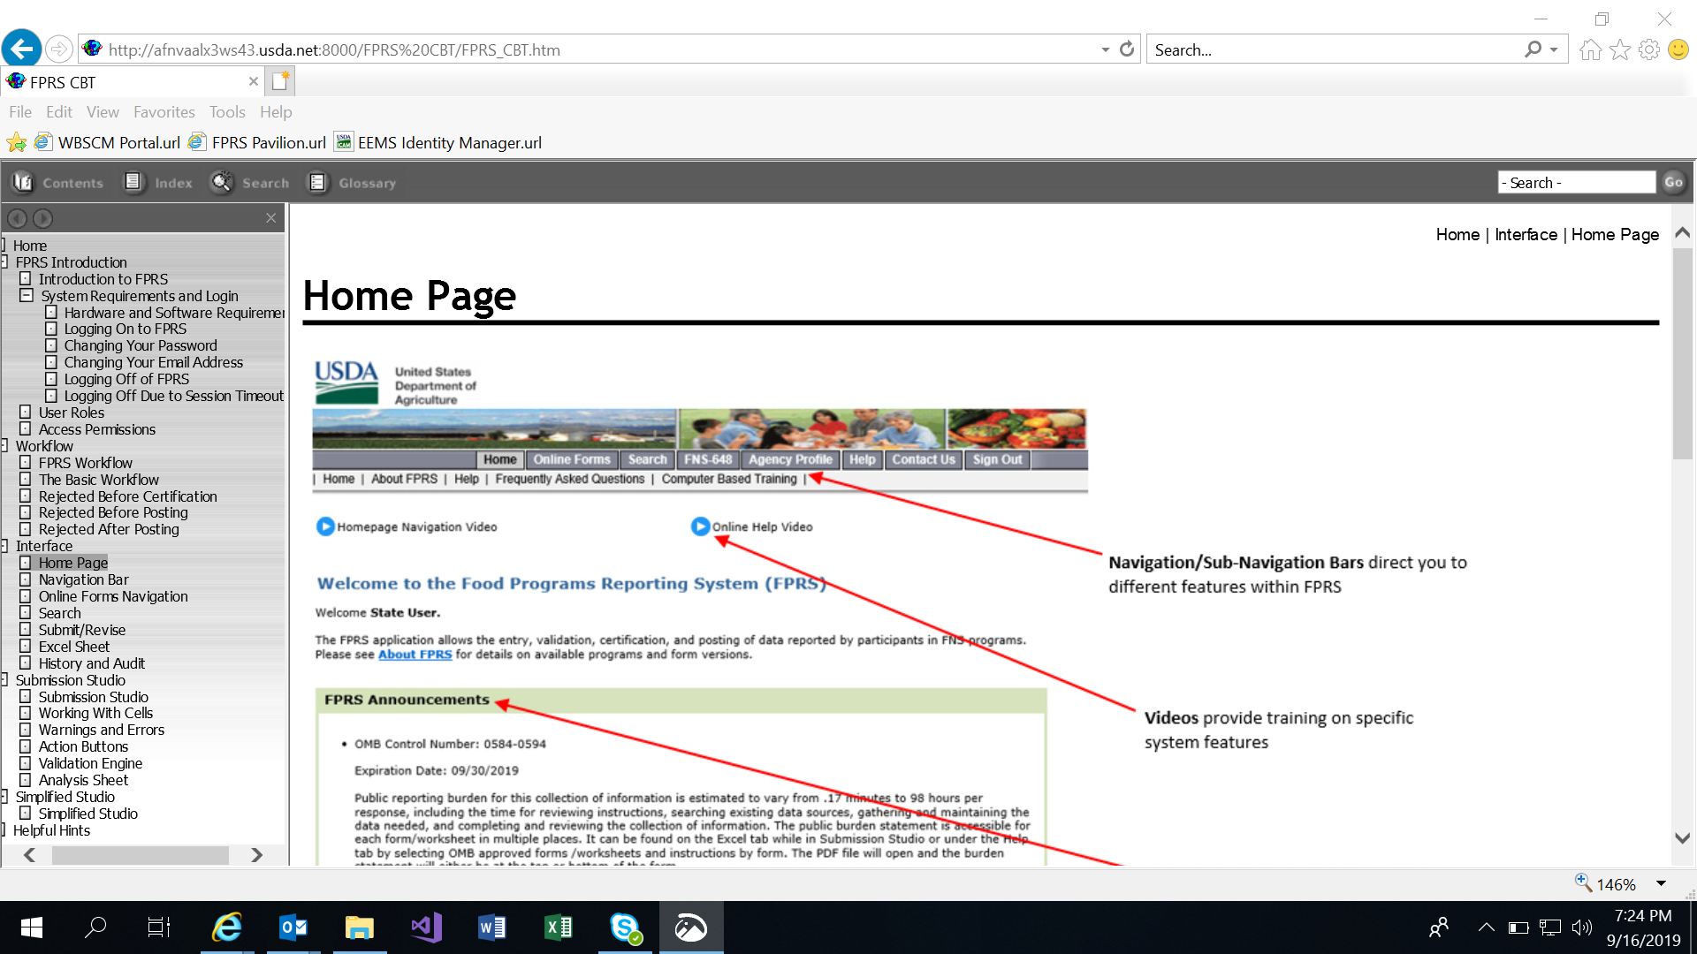Open Excel from the Windows taskbar

(559, 927)
